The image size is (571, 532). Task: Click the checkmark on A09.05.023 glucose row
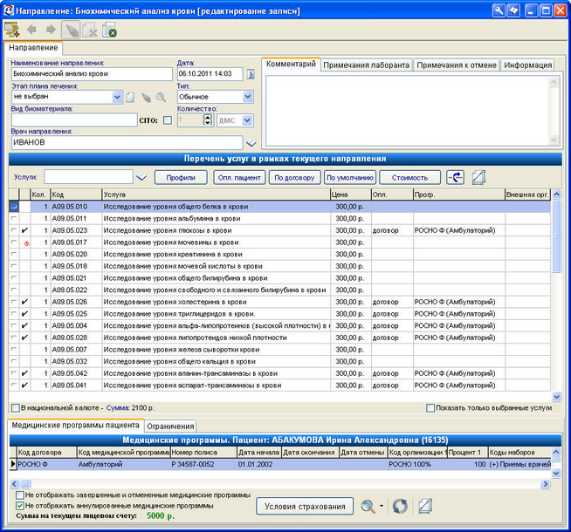pos(24,230)
